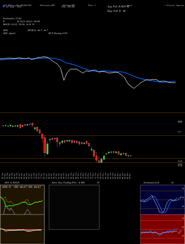Click the 'Intra Day Trading Price & MR' title

tap(68, 183)
